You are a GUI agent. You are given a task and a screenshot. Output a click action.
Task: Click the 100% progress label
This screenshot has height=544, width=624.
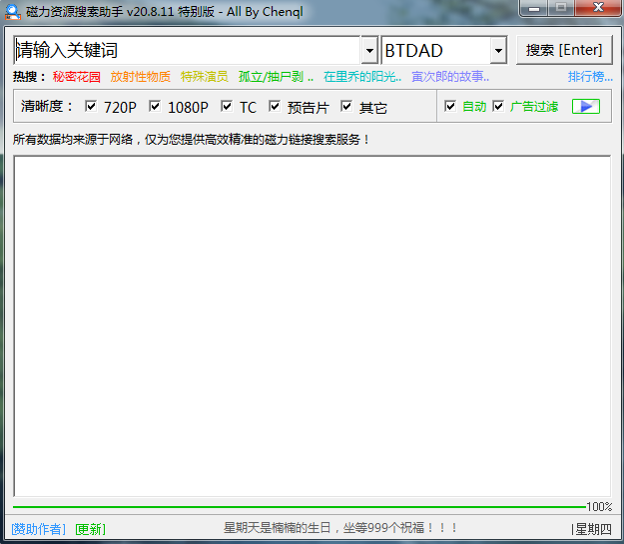(599, 507)
